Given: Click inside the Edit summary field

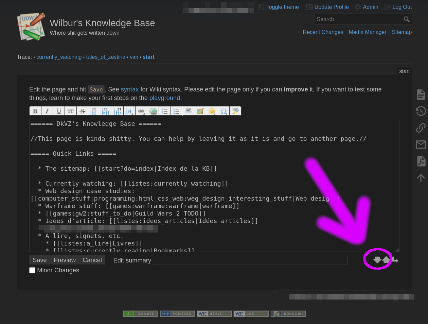Looking at the screenshot, I should click(250, 260).
